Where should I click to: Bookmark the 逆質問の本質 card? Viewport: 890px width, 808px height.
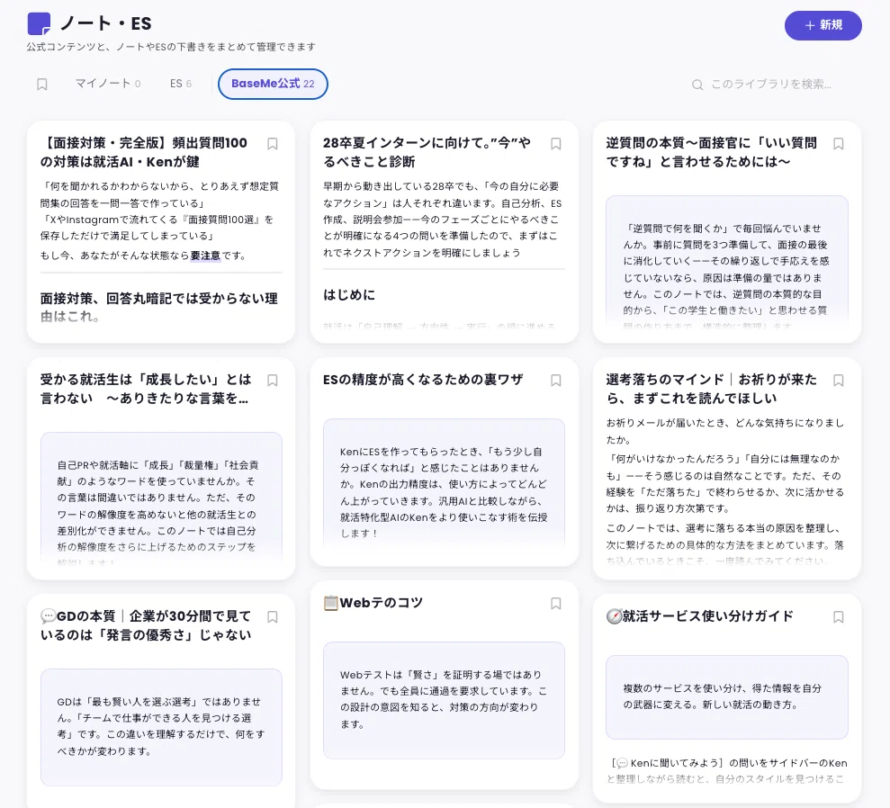(x=839, y=144)
